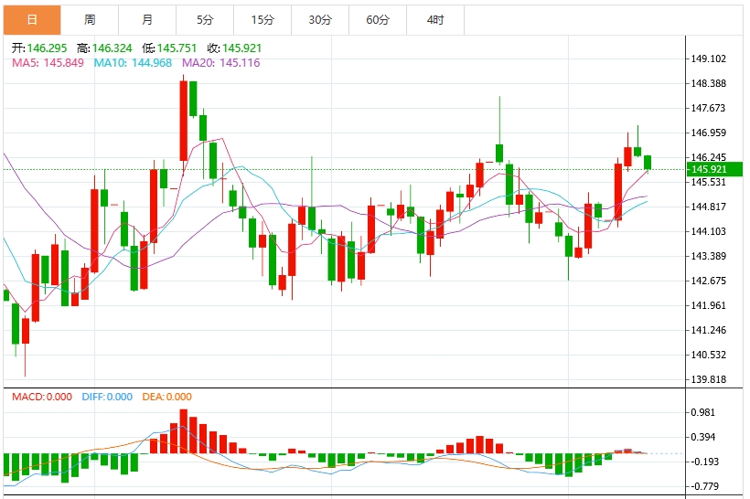Click the 149.102 price axis label
Image resolution: width=750 pixels, height=499 pixels.
[x=709, y=58]
